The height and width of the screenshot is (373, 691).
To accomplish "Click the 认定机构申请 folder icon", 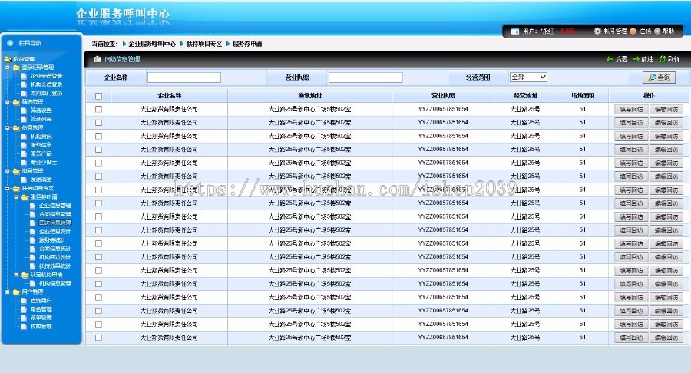I will (25, 275).
